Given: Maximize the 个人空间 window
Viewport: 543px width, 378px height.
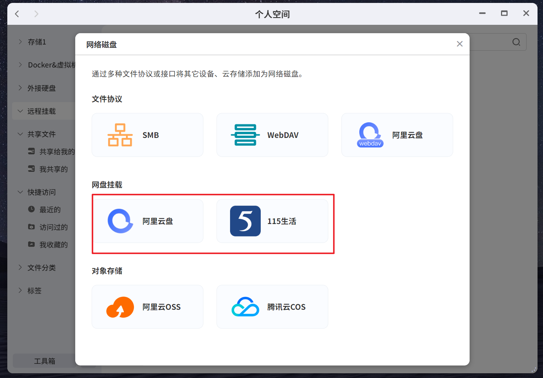Looking at the screenshot, I should coord(504,13).
